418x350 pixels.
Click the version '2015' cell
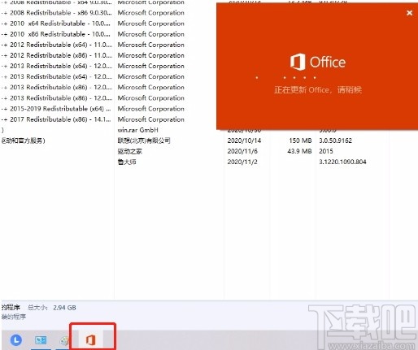[x=326, y=151]
